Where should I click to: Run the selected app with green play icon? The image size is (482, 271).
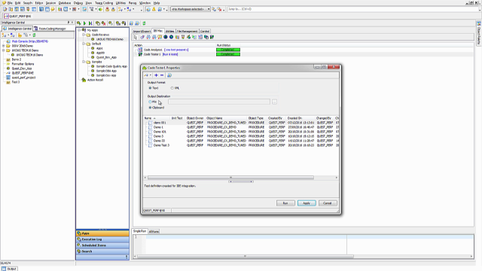[x=84, y=23]
